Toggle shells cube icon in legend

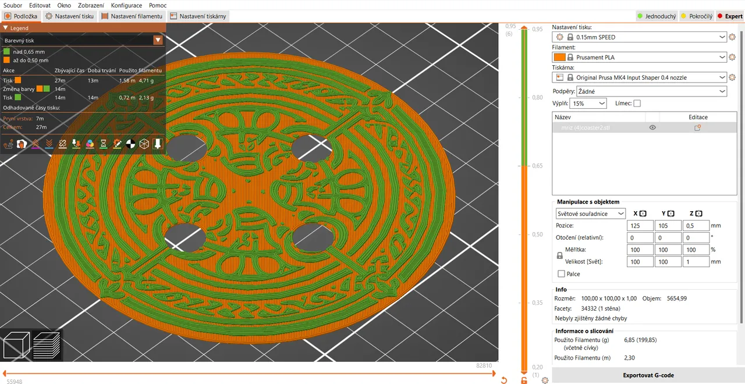coord(144,144)
